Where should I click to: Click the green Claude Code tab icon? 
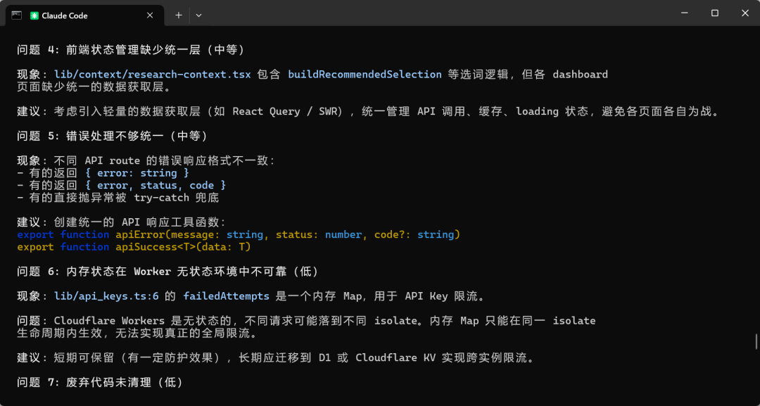[34, 15]
